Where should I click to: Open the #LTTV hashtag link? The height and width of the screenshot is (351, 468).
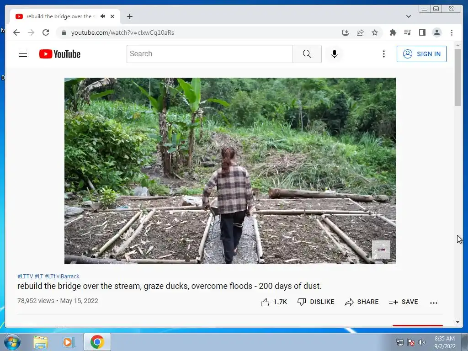coord(25,277)
